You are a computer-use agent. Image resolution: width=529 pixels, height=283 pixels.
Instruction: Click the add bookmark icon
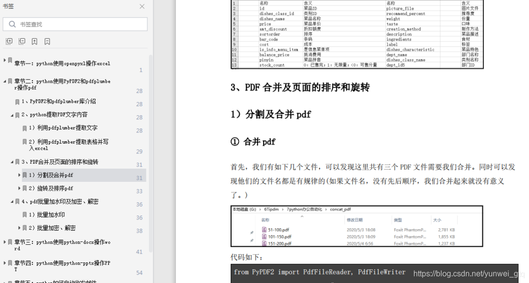click(34, 41)
